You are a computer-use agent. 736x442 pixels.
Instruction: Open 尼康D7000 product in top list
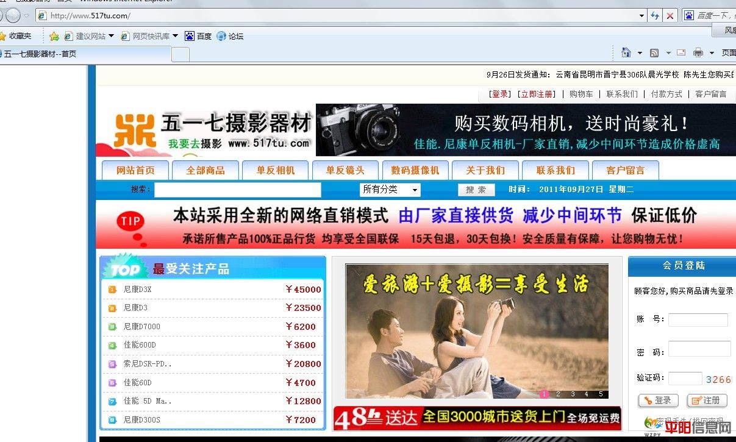coord(141,326)
